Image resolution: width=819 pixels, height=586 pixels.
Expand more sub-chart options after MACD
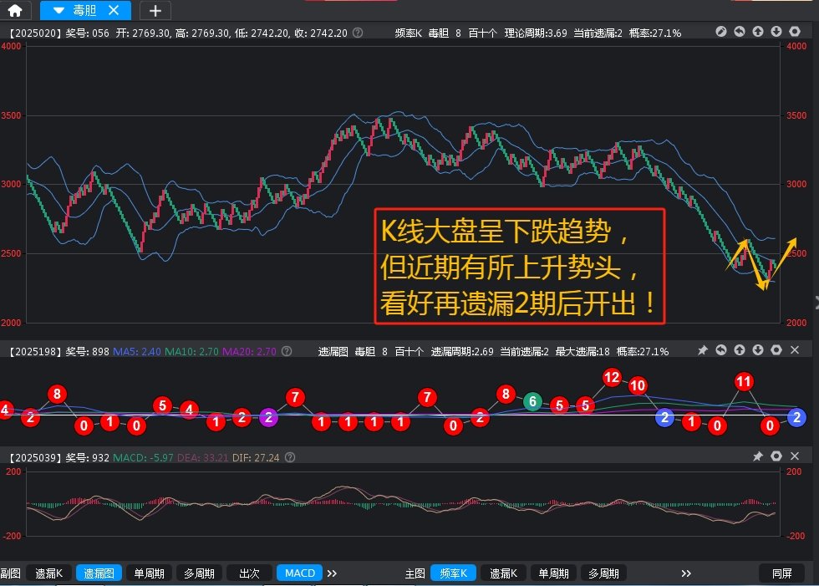point(332,573)
